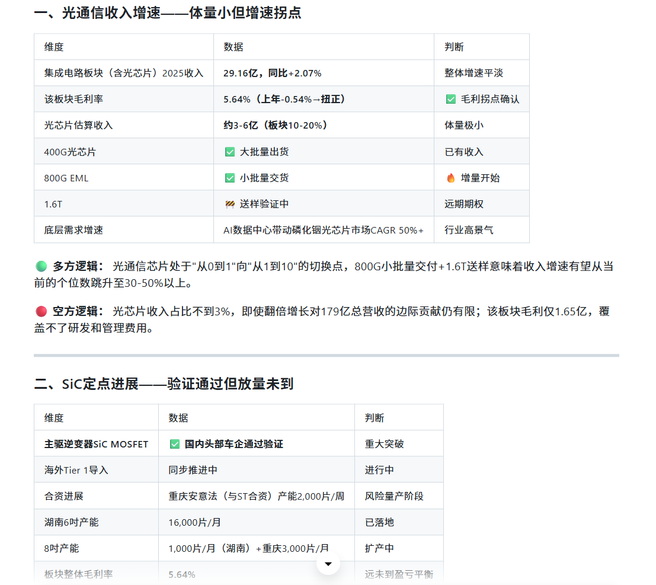Click cell 已有收入
656x585 pixels.
pos(482,152)
